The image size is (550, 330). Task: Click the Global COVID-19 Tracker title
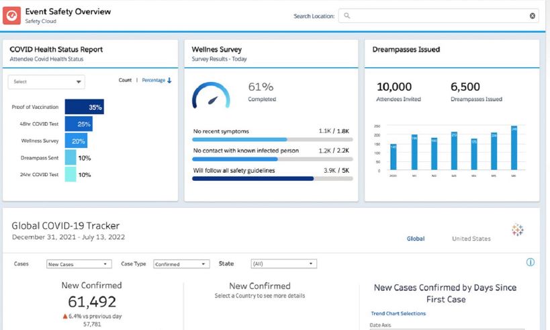point(66,226)
